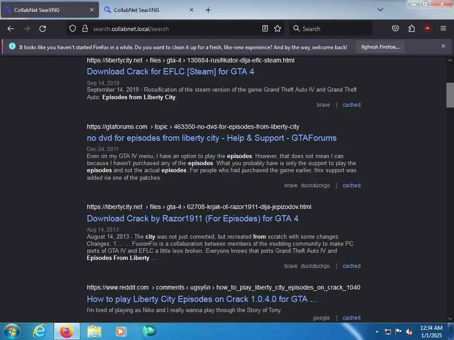Click the network tray icon

[388, 332]
